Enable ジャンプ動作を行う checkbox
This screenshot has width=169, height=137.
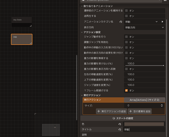point(126,37)
